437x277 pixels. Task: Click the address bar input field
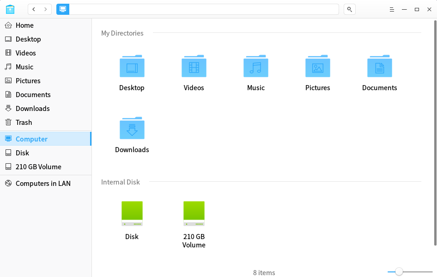coord(203,9)
